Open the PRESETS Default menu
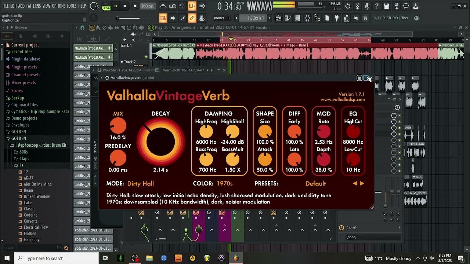470x264 pixels. 315,183
